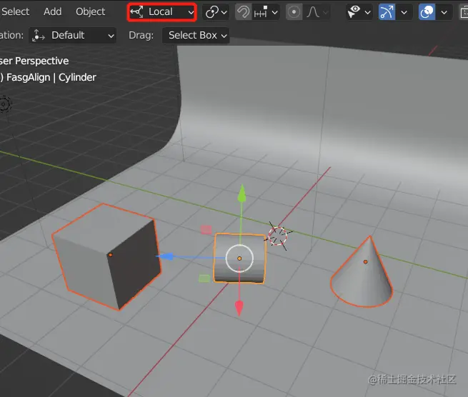Open the Select Box drag dropdown

[196, 36]
